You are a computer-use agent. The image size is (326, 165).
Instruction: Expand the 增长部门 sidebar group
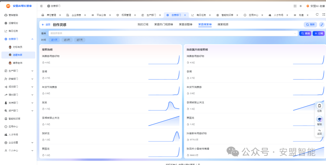coord(32,95)
